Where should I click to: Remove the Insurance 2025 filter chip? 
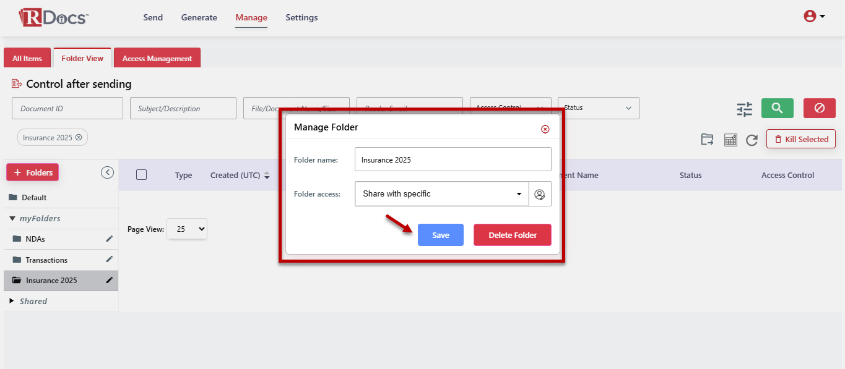click(79, 137)
